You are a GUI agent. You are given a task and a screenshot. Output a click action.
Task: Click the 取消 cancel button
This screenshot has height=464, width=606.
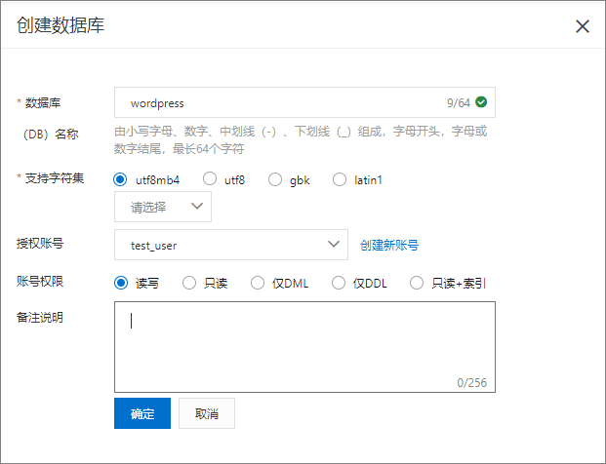[207, 413]
